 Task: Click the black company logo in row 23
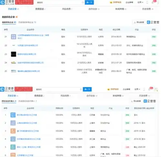(x=14, y=54)
